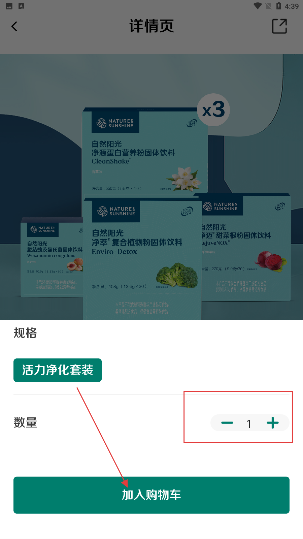This screenshot has height=539, width=303.
Task: Tap the Wi-Fi signal status icon
Action: pos(258,6)
